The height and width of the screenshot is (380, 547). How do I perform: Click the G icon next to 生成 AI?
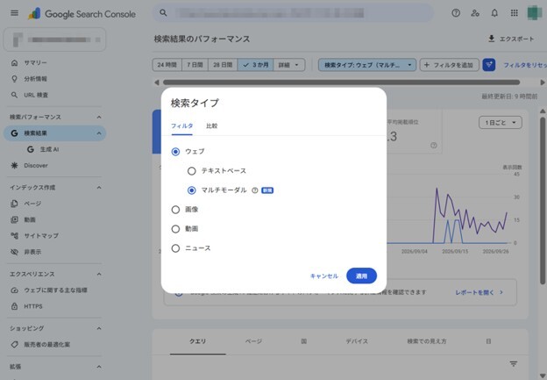point(31,149)
